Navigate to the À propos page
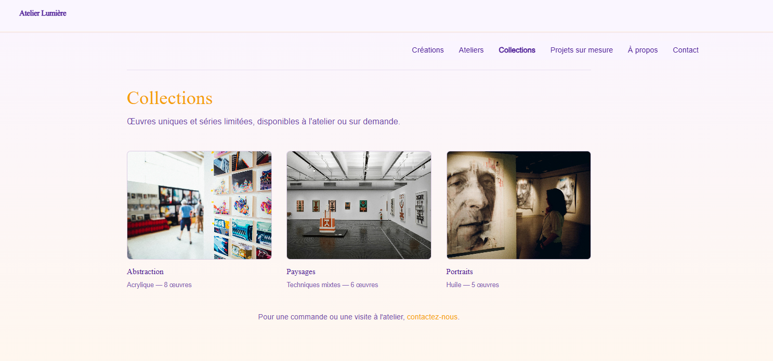 pos(643,50)
